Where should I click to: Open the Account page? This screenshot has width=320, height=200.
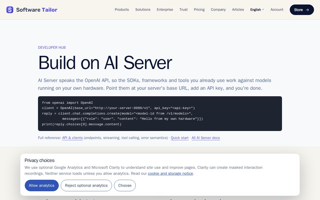277,10
